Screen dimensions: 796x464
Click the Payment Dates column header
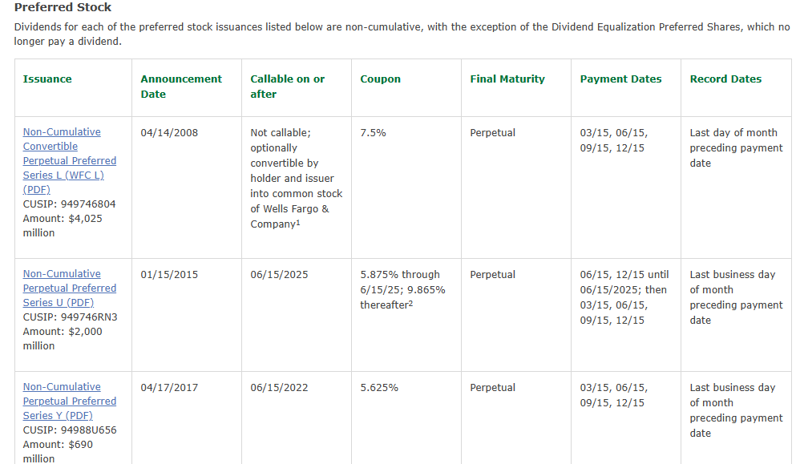[x=620, y=79]
